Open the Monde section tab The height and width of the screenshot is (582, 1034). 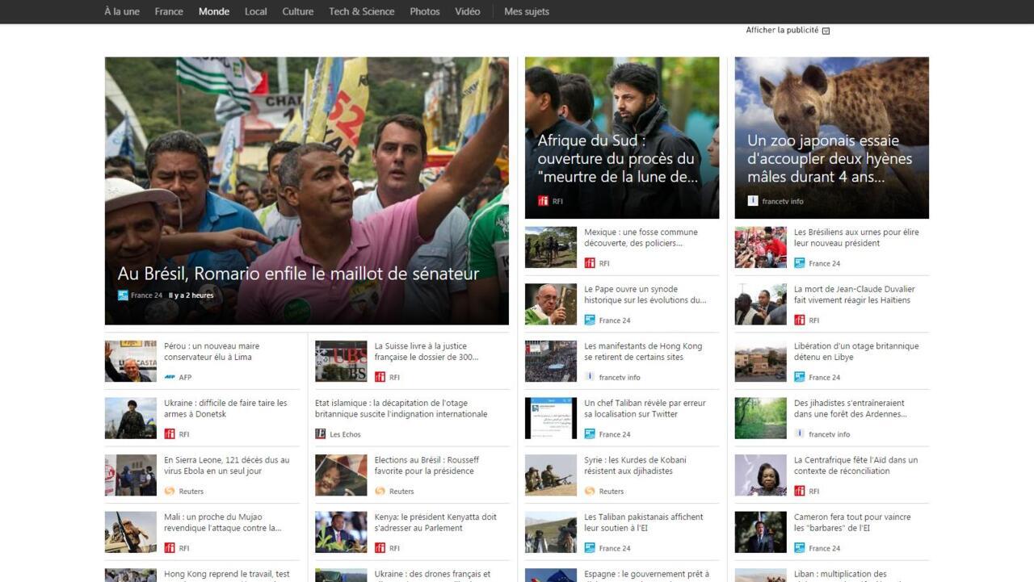click(x=213, y=11)
